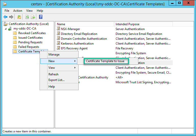
Task: Open the Help menu in the menu bar
Action: [40, 11]
